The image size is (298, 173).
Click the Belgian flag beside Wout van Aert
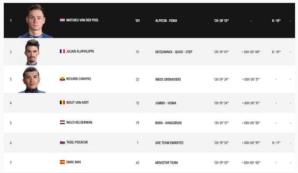62,102
